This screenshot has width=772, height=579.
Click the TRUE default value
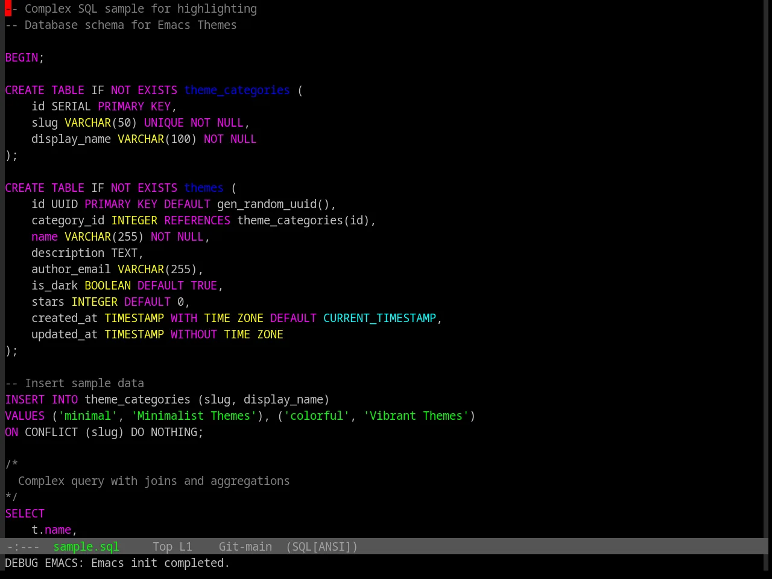204,285
